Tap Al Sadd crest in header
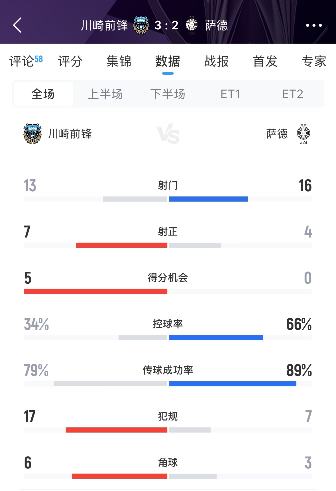Viewport: 336px width, 491px height. (x=192, y=25)
